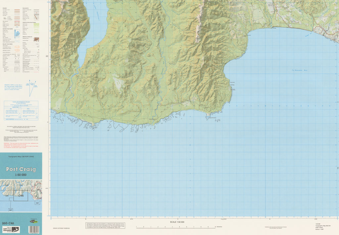
Task: Click the SCALE 1:50 000 label
Action: (177, 222)
